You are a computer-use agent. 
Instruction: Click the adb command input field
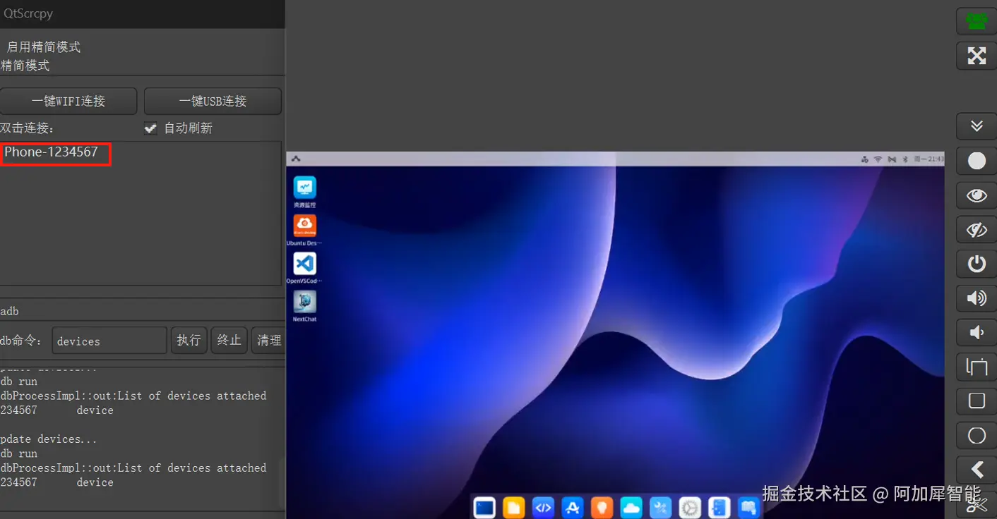point(109,341)
